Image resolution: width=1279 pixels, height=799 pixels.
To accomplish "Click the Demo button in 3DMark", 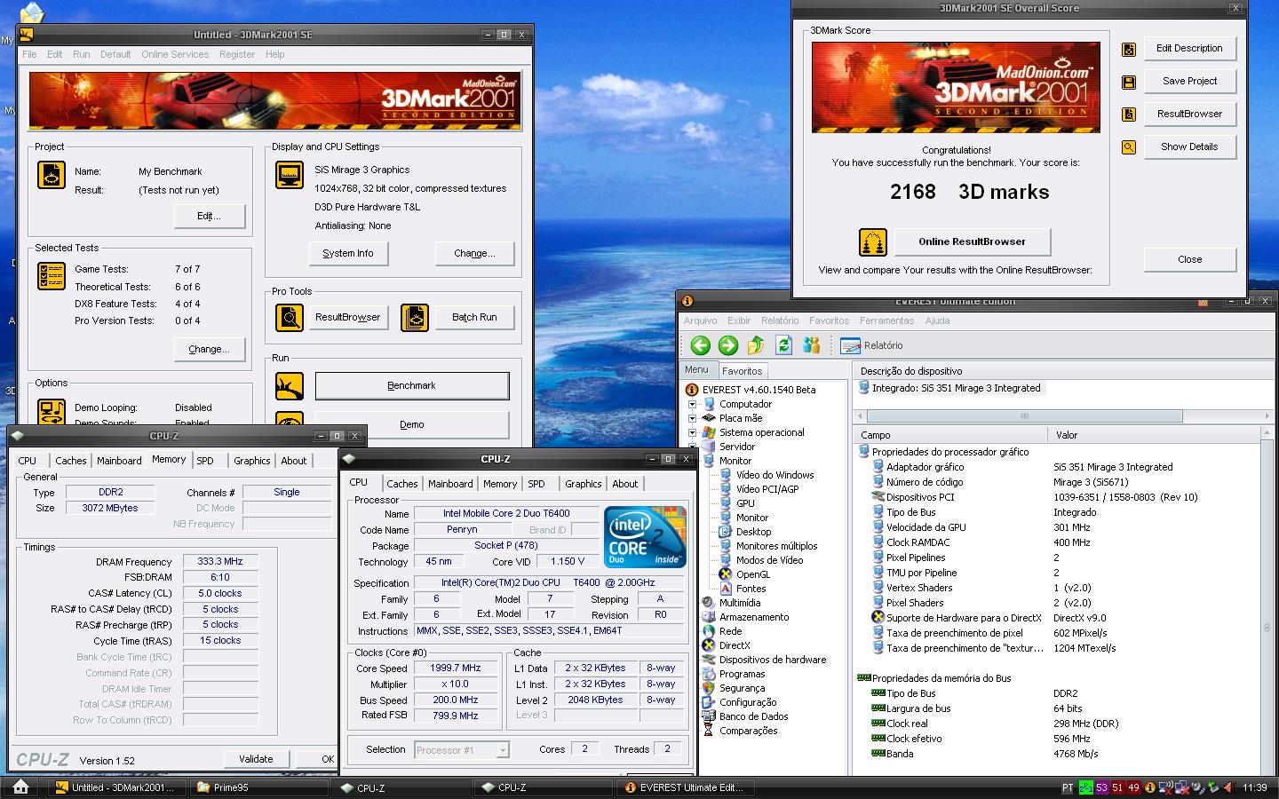I will tap(412, 424).
